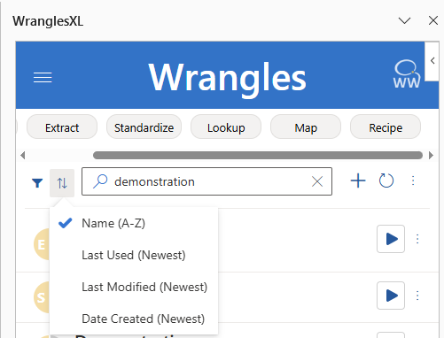444x338 pixels.
Task: Click the horizontal category scrollbar thumb
Action: point(258,155)
